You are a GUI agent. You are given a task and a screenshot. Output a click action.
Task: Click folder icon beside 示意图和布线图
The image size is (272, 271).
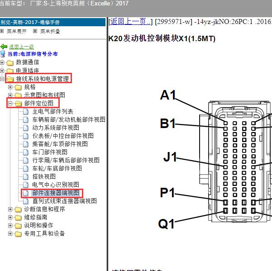point(18,95)
